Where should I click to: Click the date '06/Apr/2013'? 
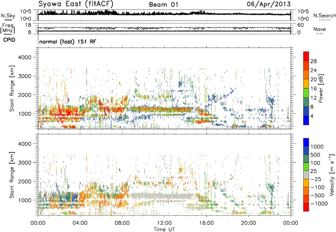coord(269,4)
